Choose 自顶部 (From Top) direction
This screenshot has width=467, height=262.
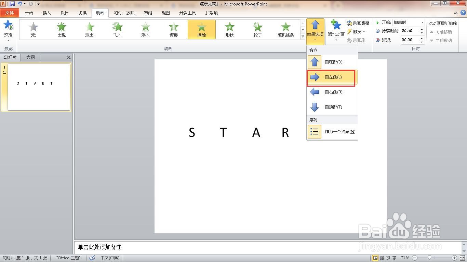pyautogui.click(x=332, y=107)
